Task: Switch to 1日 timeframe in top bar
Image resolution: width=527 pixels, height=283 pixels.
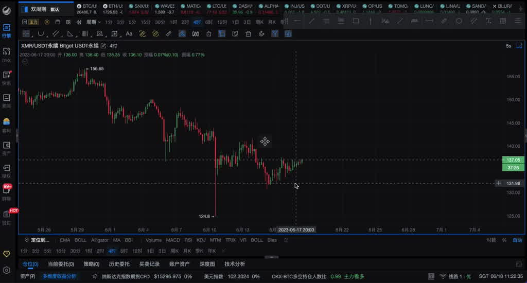Action: pyautogui.click(x=235, y=22)
